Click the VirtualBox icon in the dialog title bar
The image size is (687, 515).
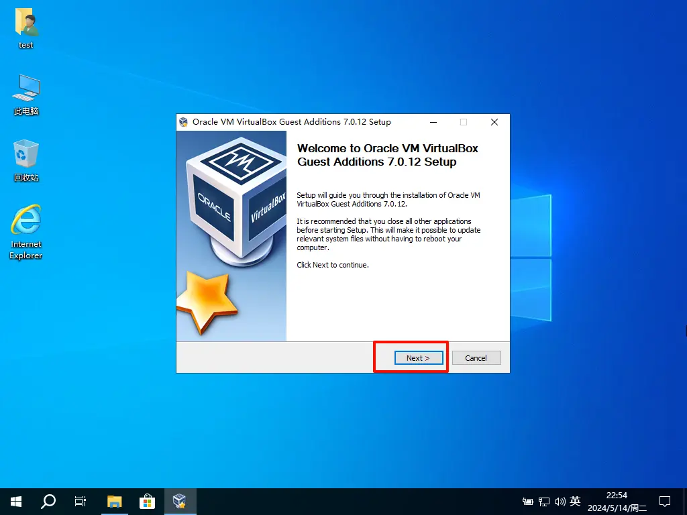(x=184, y=122)
